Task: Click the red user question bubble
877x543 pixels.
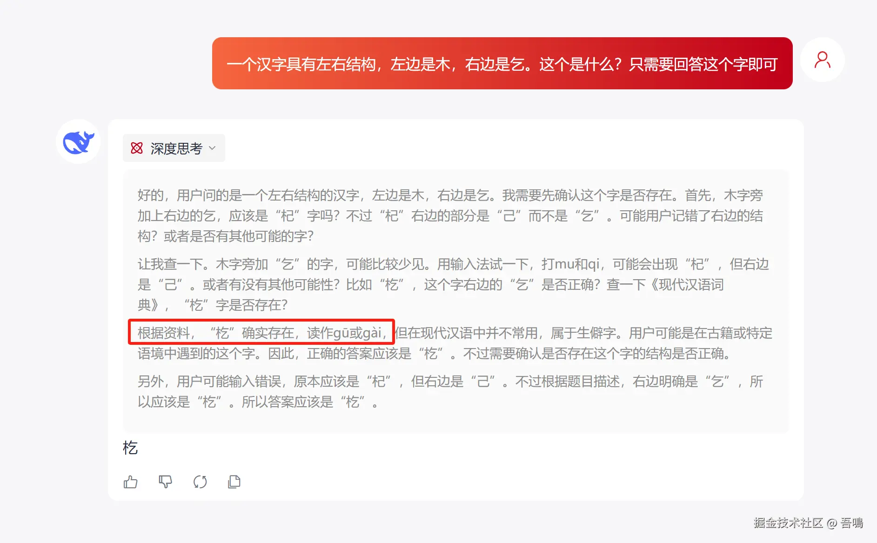Action: (502, 64)
